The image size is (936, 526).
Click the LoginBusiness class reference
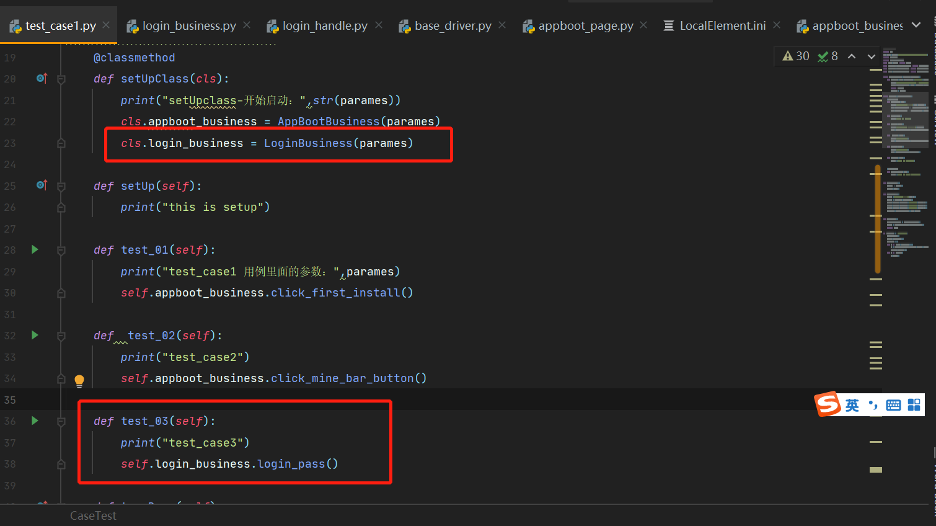pyautogui.click(x=308, y=143)
